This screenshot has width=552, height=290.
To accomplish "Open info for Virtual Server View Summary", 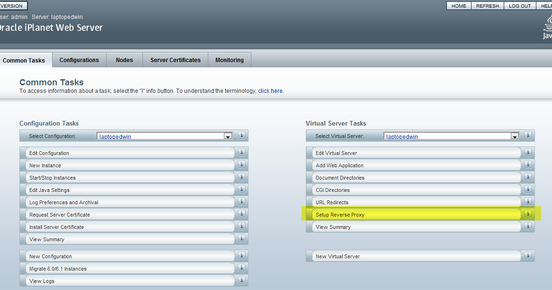I will (528, 226).
